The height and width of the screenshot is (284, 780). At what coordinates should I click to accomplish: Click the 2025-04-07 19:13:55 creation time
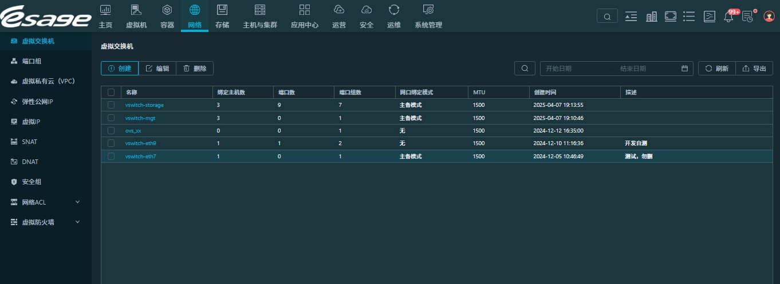(x=558, y=105)
